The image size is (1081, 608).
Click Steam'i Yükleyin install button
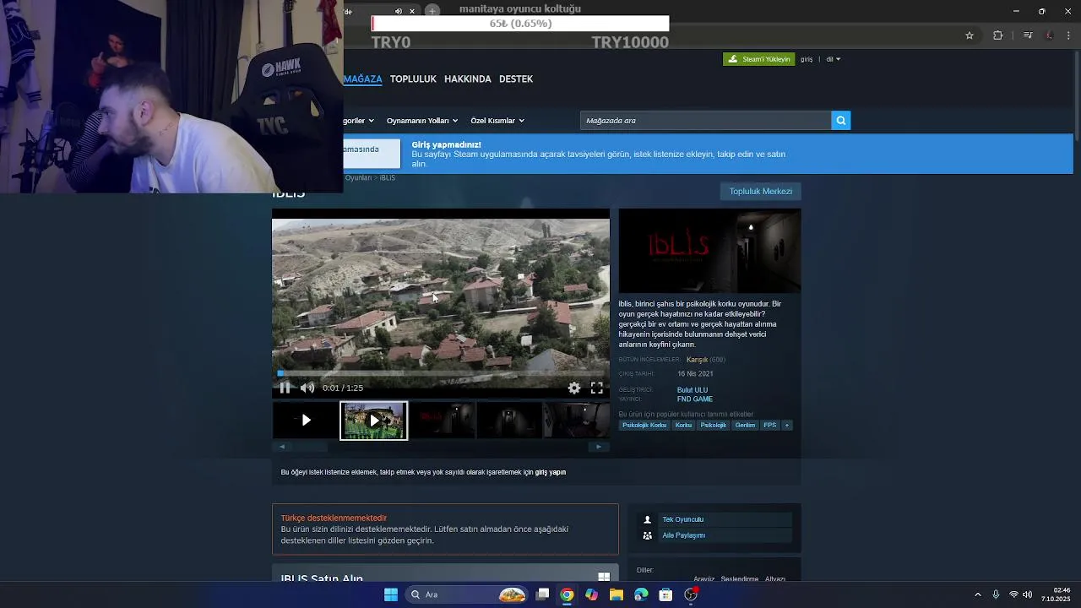click(x=758, y=59)
